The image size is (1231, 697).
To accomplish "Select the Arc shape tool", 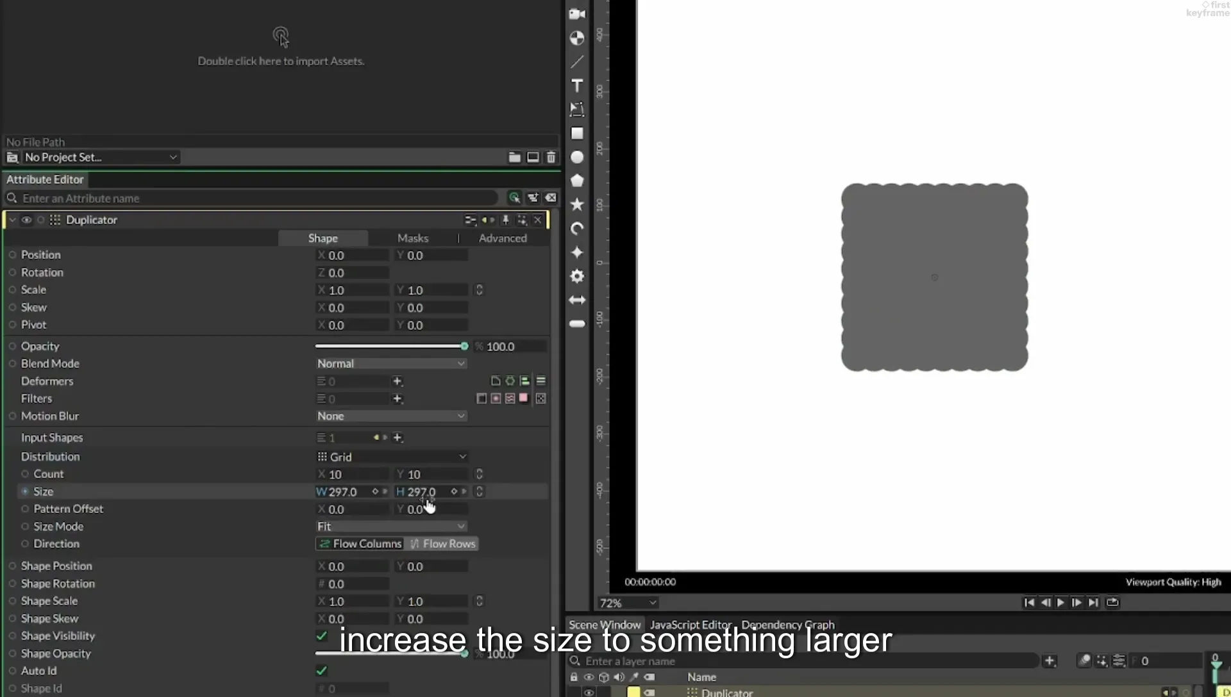I will pos(577,229).
